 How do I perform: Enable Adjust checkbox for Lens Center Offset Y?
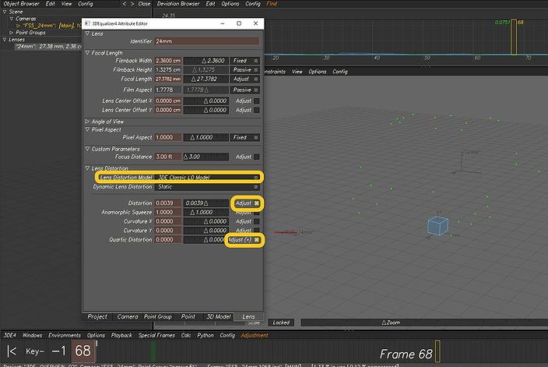pyautogui.click(x=257, y=110)
